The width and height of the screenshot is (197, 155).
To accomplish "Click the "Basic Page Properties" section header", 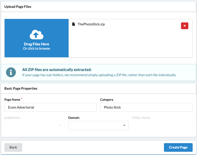I will (x=21, y=88).
